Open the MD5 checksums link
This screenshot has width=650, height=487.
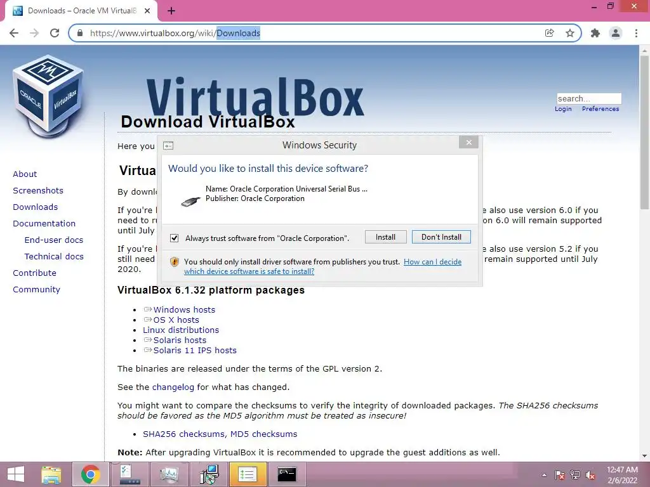click(263, 434)
